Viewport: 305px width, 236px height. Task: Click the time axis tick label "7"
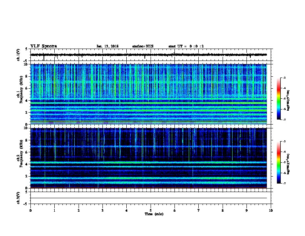click(x=199, y=211)
